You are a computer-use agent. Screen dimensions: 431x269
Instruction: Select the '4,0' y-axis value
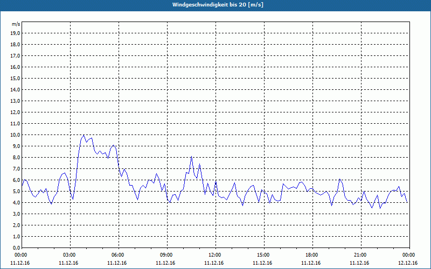point(16,203)
